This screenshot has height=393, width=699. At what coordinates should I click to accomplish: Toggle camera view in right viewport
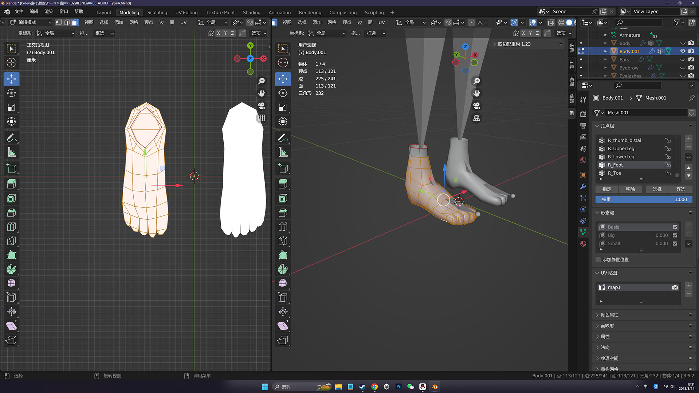476,106
